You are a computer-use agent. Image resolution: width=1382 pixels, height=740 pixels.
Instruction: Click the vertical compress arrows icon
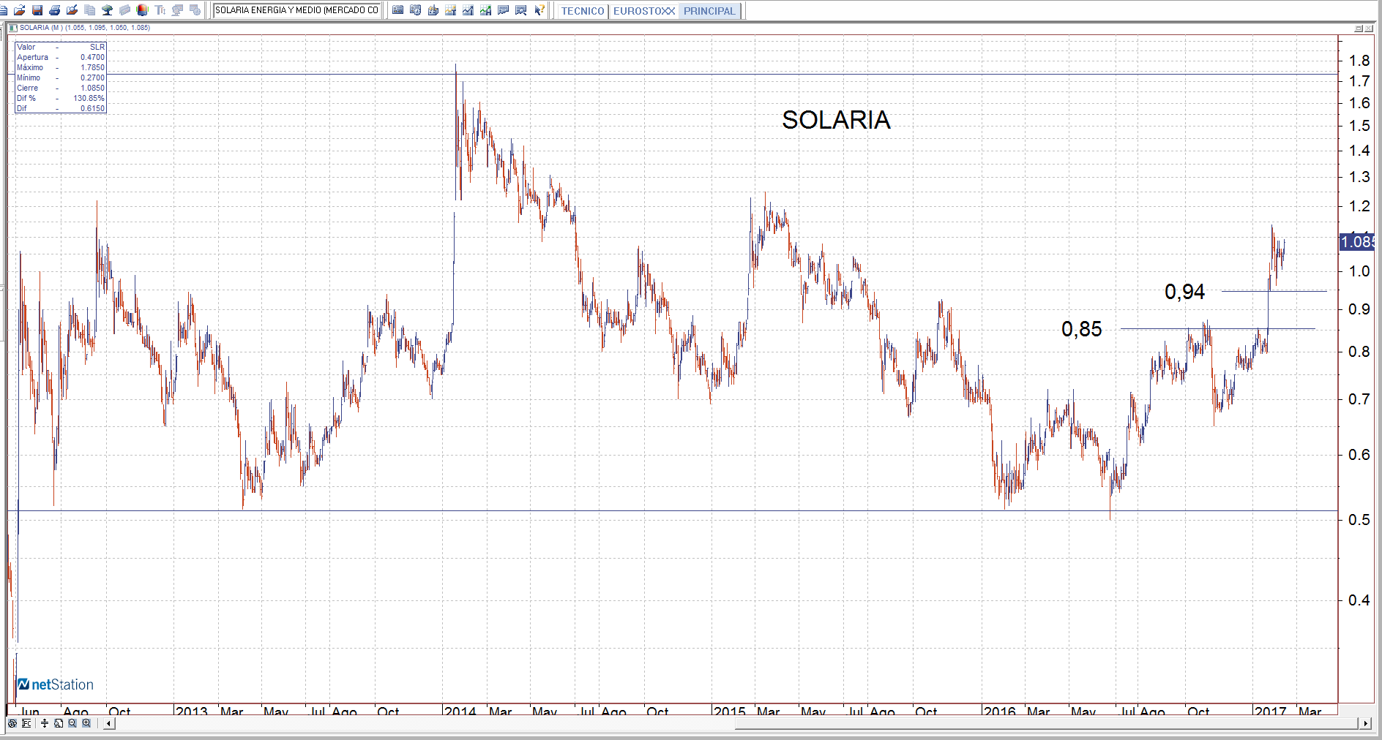tap(45, 723)
